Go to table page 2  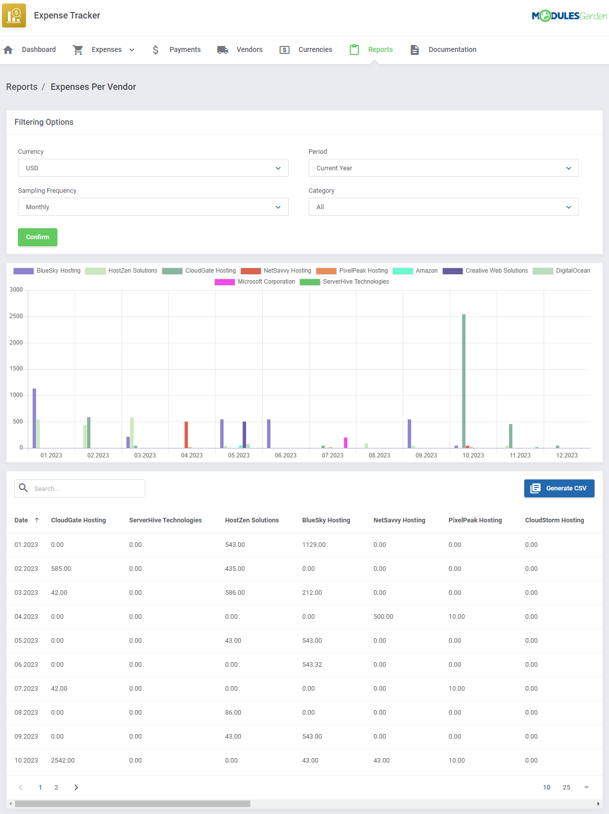[56, 788]
